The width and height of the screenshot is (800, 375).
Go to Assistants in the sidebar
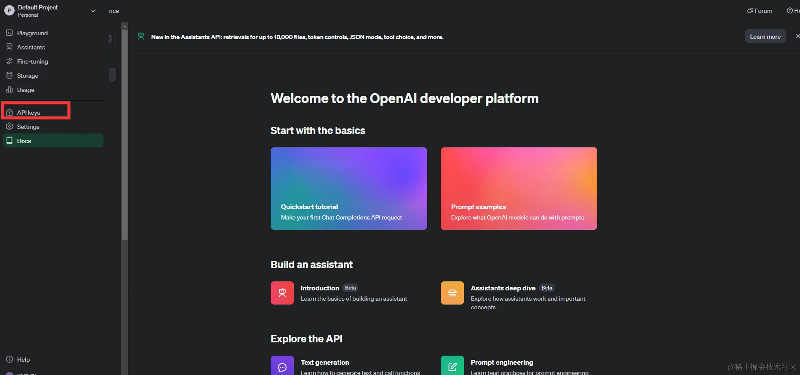(53, 47)
